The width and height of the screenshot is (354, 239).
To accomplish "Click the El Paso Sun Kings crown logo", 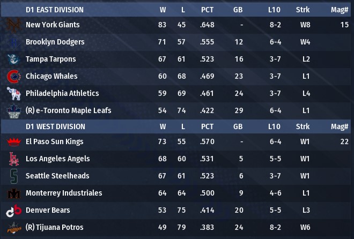I will tap(13, 142).
